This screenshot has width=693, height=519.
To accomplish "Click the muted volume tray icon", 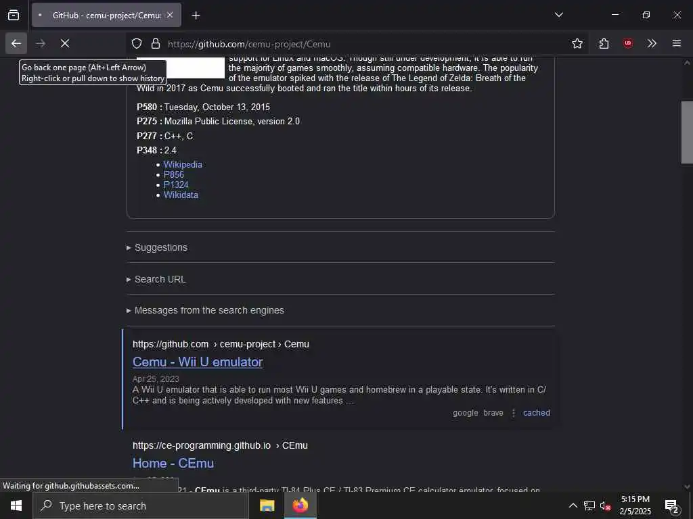I will (605, 505).
